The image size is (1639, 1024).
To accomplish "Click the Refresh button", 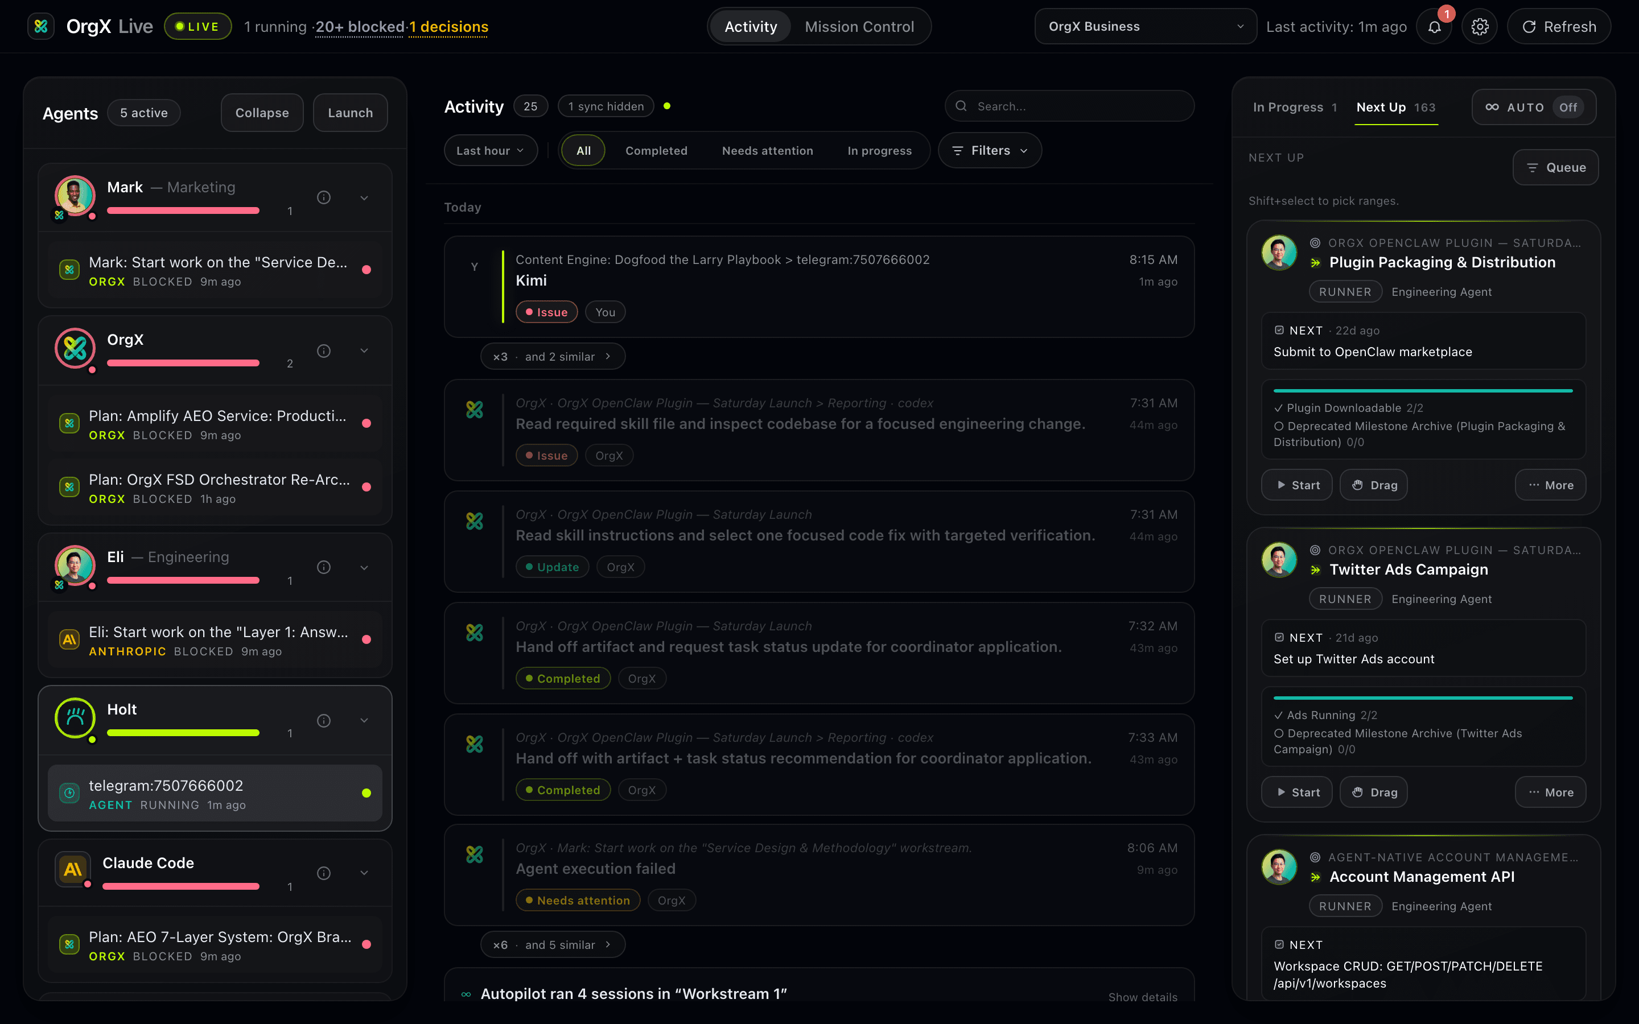I will tap(1558, 26).
